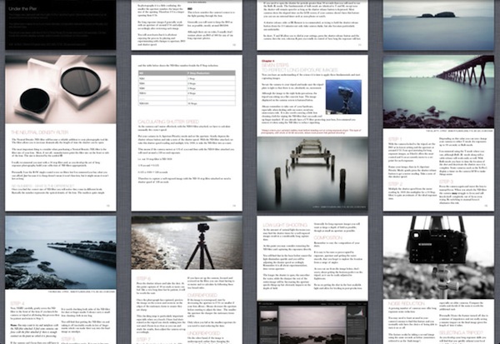Viewport: 500px width, 344px height.
Task: Click the 'Chapter 4' label
Action: pyautogui.click(x=267, y=61)
